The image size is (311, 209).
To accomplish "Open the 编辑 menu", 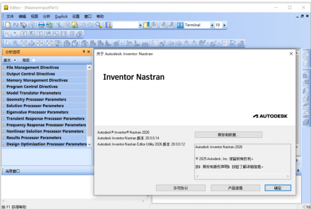I will [x=22, y=17].
